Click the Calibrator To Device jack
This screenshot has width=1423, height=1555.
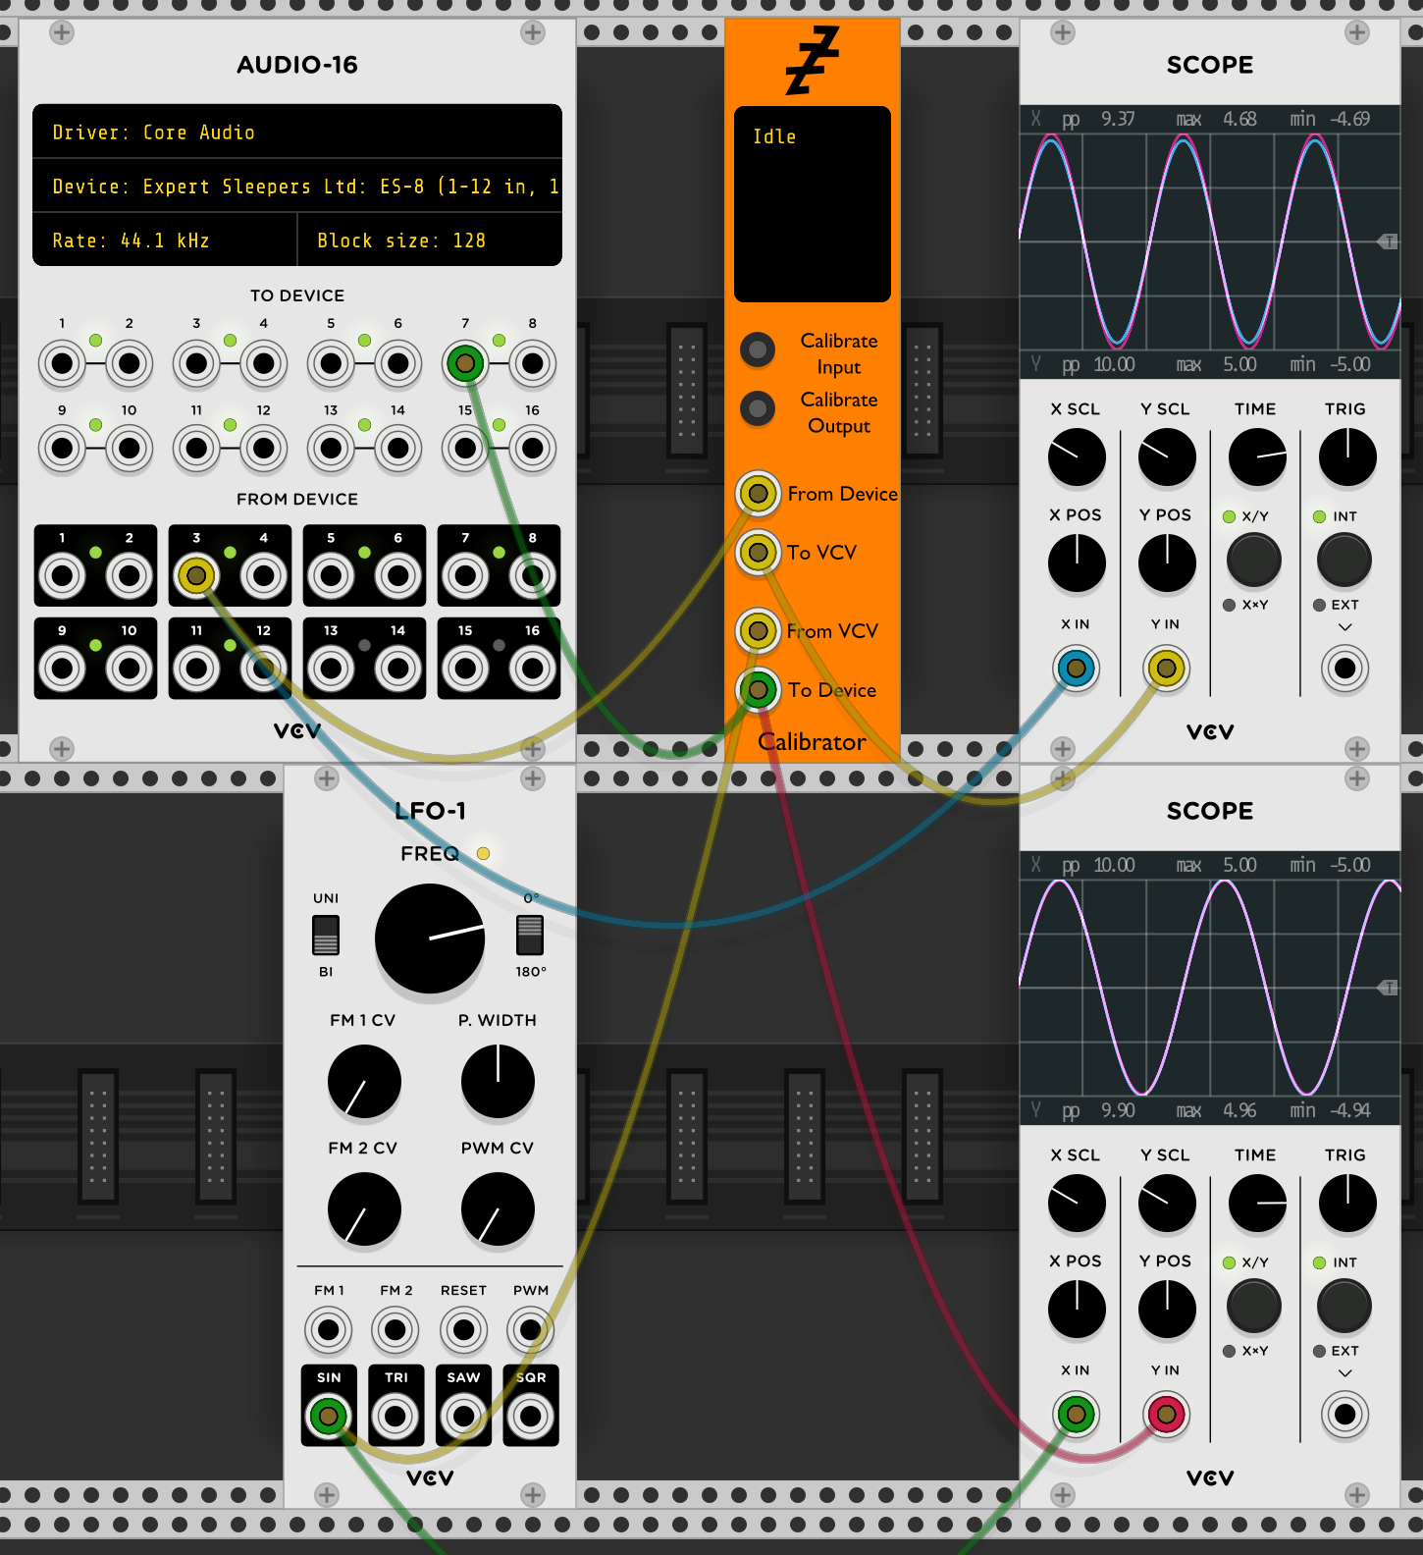758,690
